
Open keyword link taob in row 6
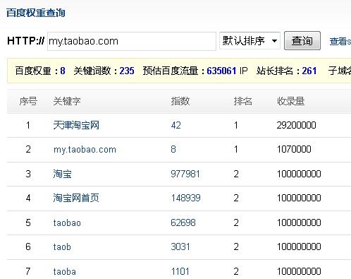click(62, 247)
